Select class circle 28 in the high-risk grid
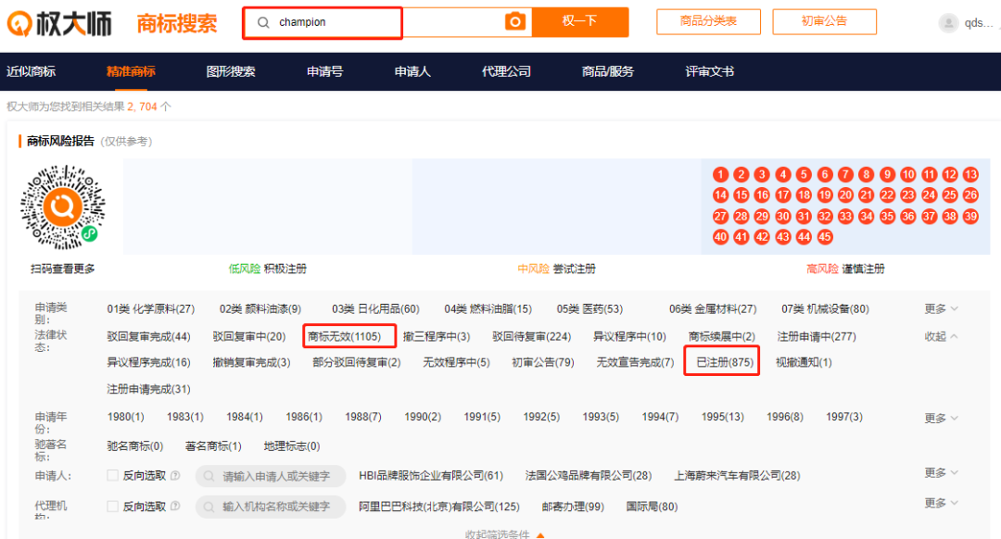Viewport: 1001px width, 539px height. [x=741, y=216]
